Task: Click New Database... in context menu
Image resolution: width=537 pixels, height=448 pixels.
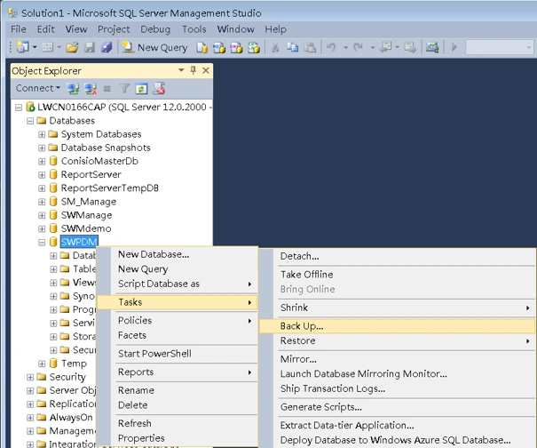Action: tap(177, 254)
